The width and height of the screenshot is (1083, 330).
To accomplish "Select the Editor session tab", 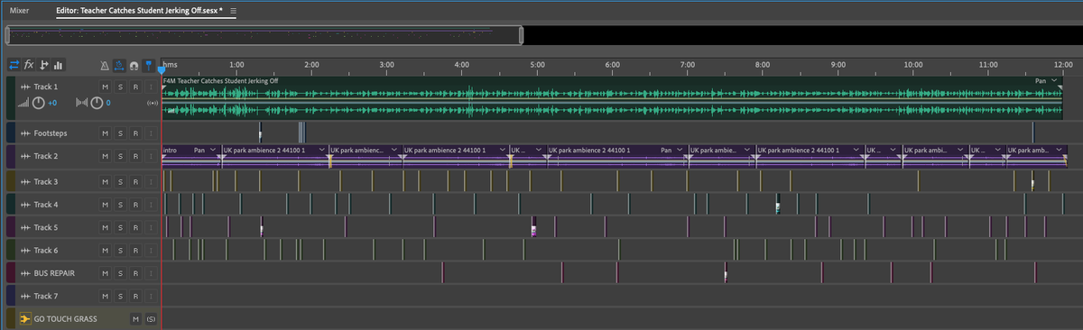I will (139, 10).
